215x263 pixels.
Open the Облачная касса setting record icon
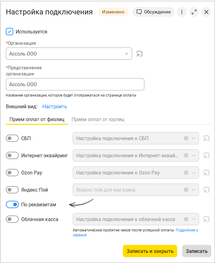click(206, 219)
